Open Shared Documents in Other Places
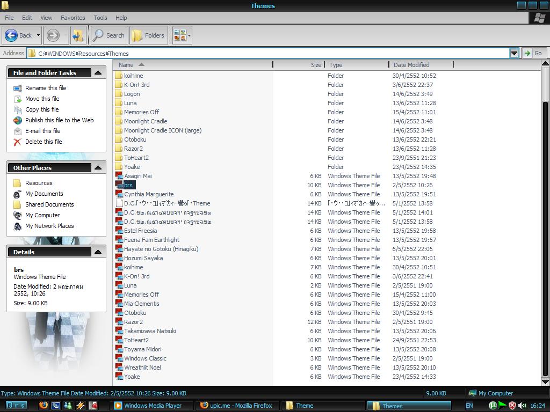The width and height of the screenshot is (550, 412). (49, 204)
